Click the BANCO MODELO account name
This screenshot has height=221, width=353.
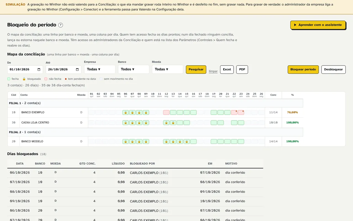point(32,141)
